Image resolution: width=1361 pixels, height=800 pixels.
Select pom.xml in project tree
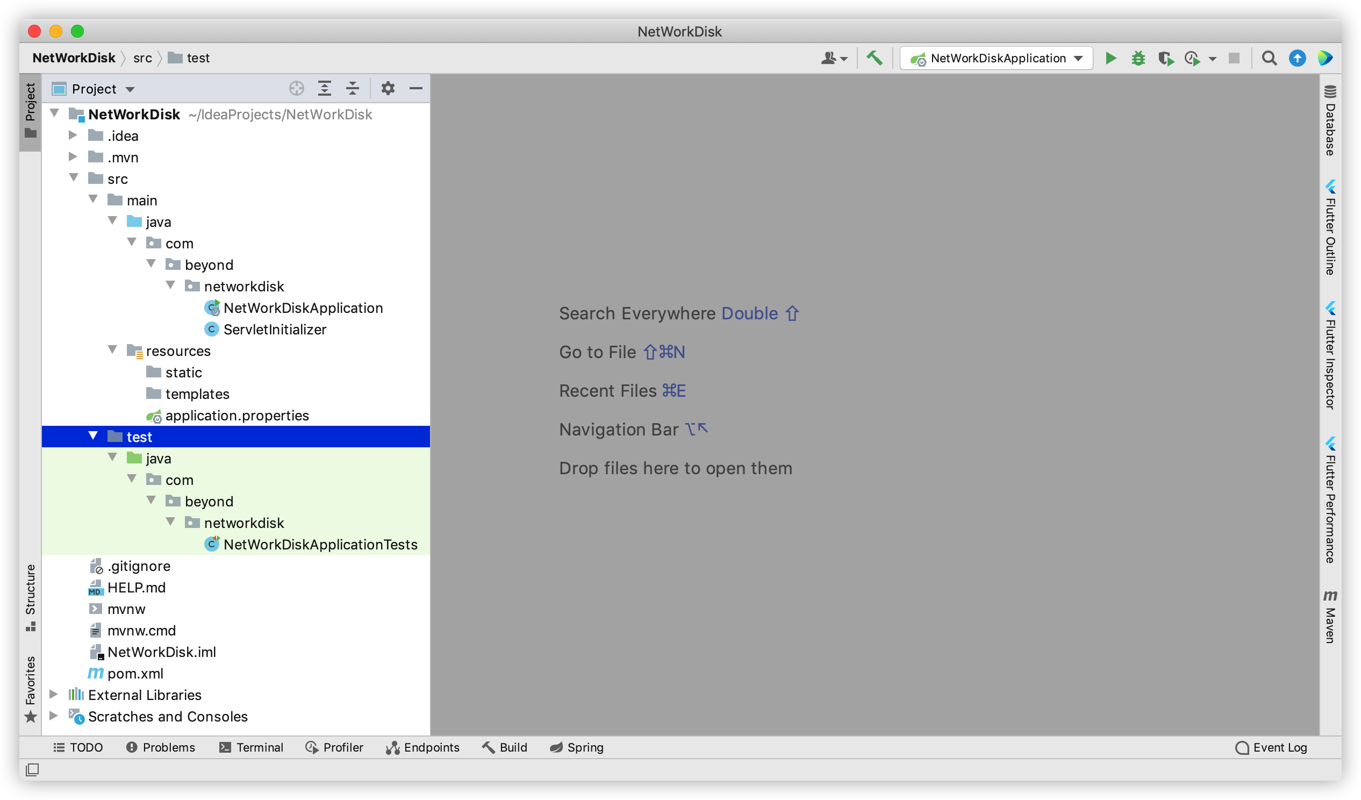tap(135, 674)
